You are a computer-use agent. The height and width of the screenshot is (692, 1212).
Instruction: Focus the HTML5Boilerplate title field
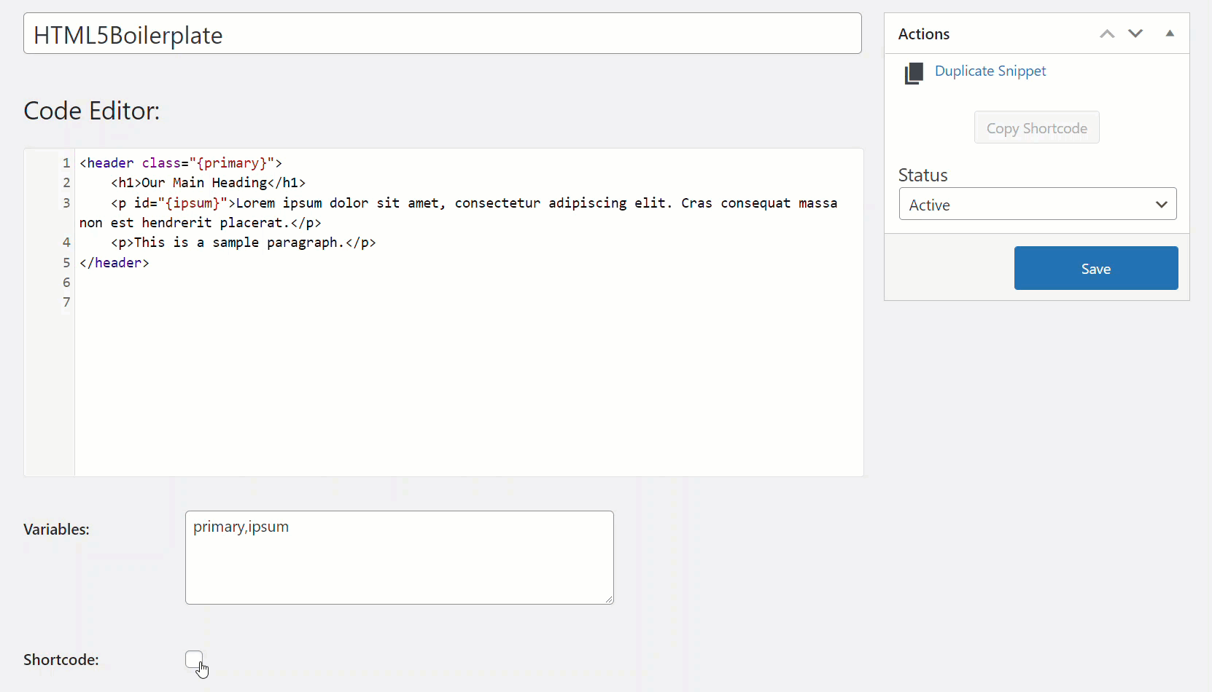443,34
